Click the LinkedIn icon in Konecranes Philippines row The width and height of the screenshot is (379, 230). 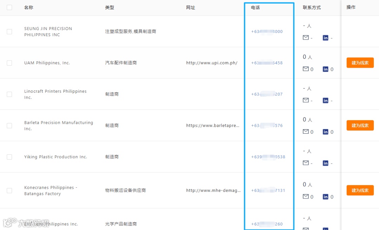[x=326, y=197]
